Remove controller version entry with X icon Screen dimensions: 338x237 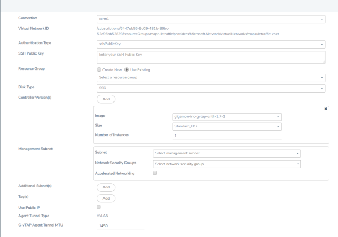click(x=326, y=109)
